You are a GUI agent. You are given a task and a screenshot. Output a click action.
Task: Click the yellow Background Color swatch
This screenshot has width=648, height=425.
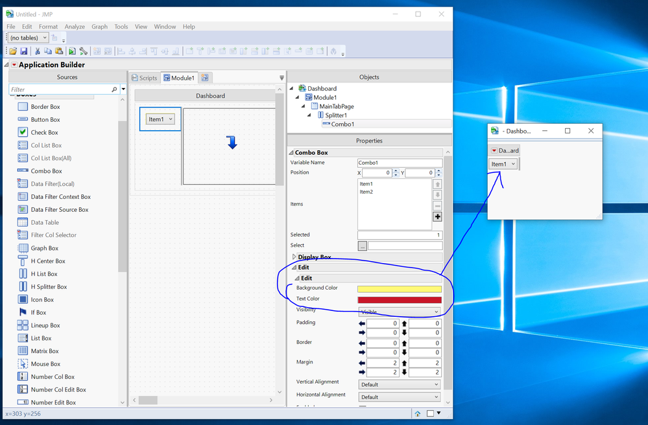click(400, 289)
